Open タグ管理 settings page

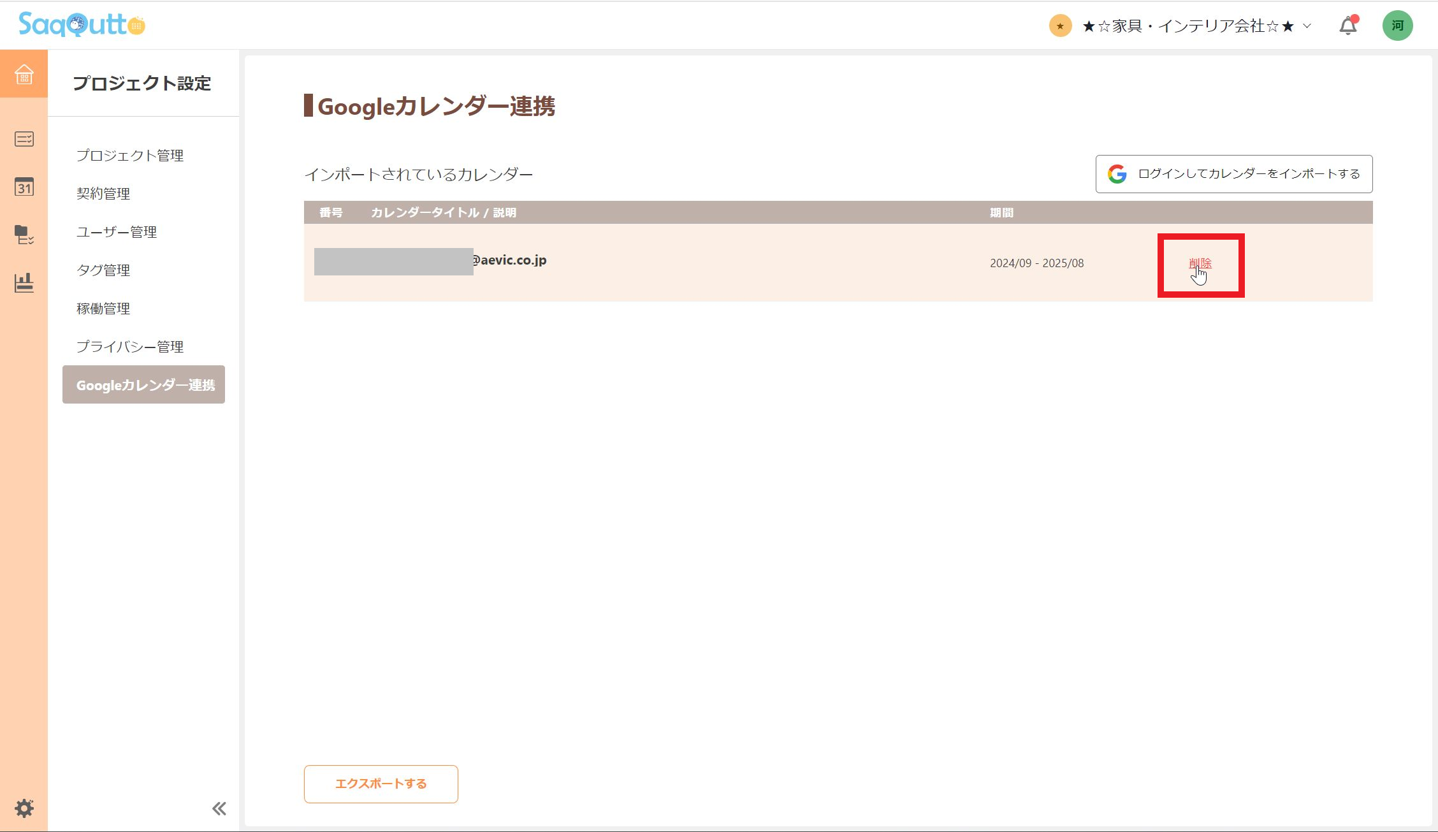pyautogui.click(x=103, y=270)
